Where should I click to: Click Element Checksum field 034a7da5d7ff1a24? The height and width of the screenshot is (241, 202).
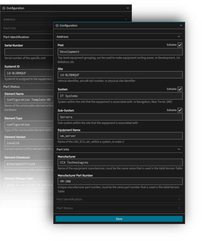coord(29,164)
